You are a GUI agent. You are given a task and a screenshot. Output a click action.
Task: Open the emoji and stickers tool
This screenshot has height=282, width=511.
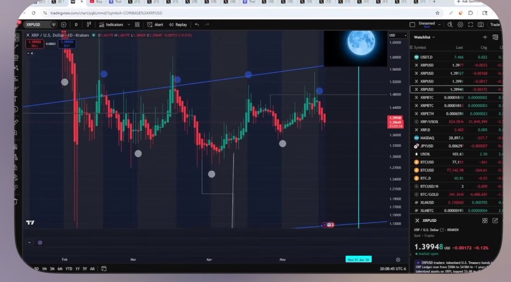click(x=16, y=109)
